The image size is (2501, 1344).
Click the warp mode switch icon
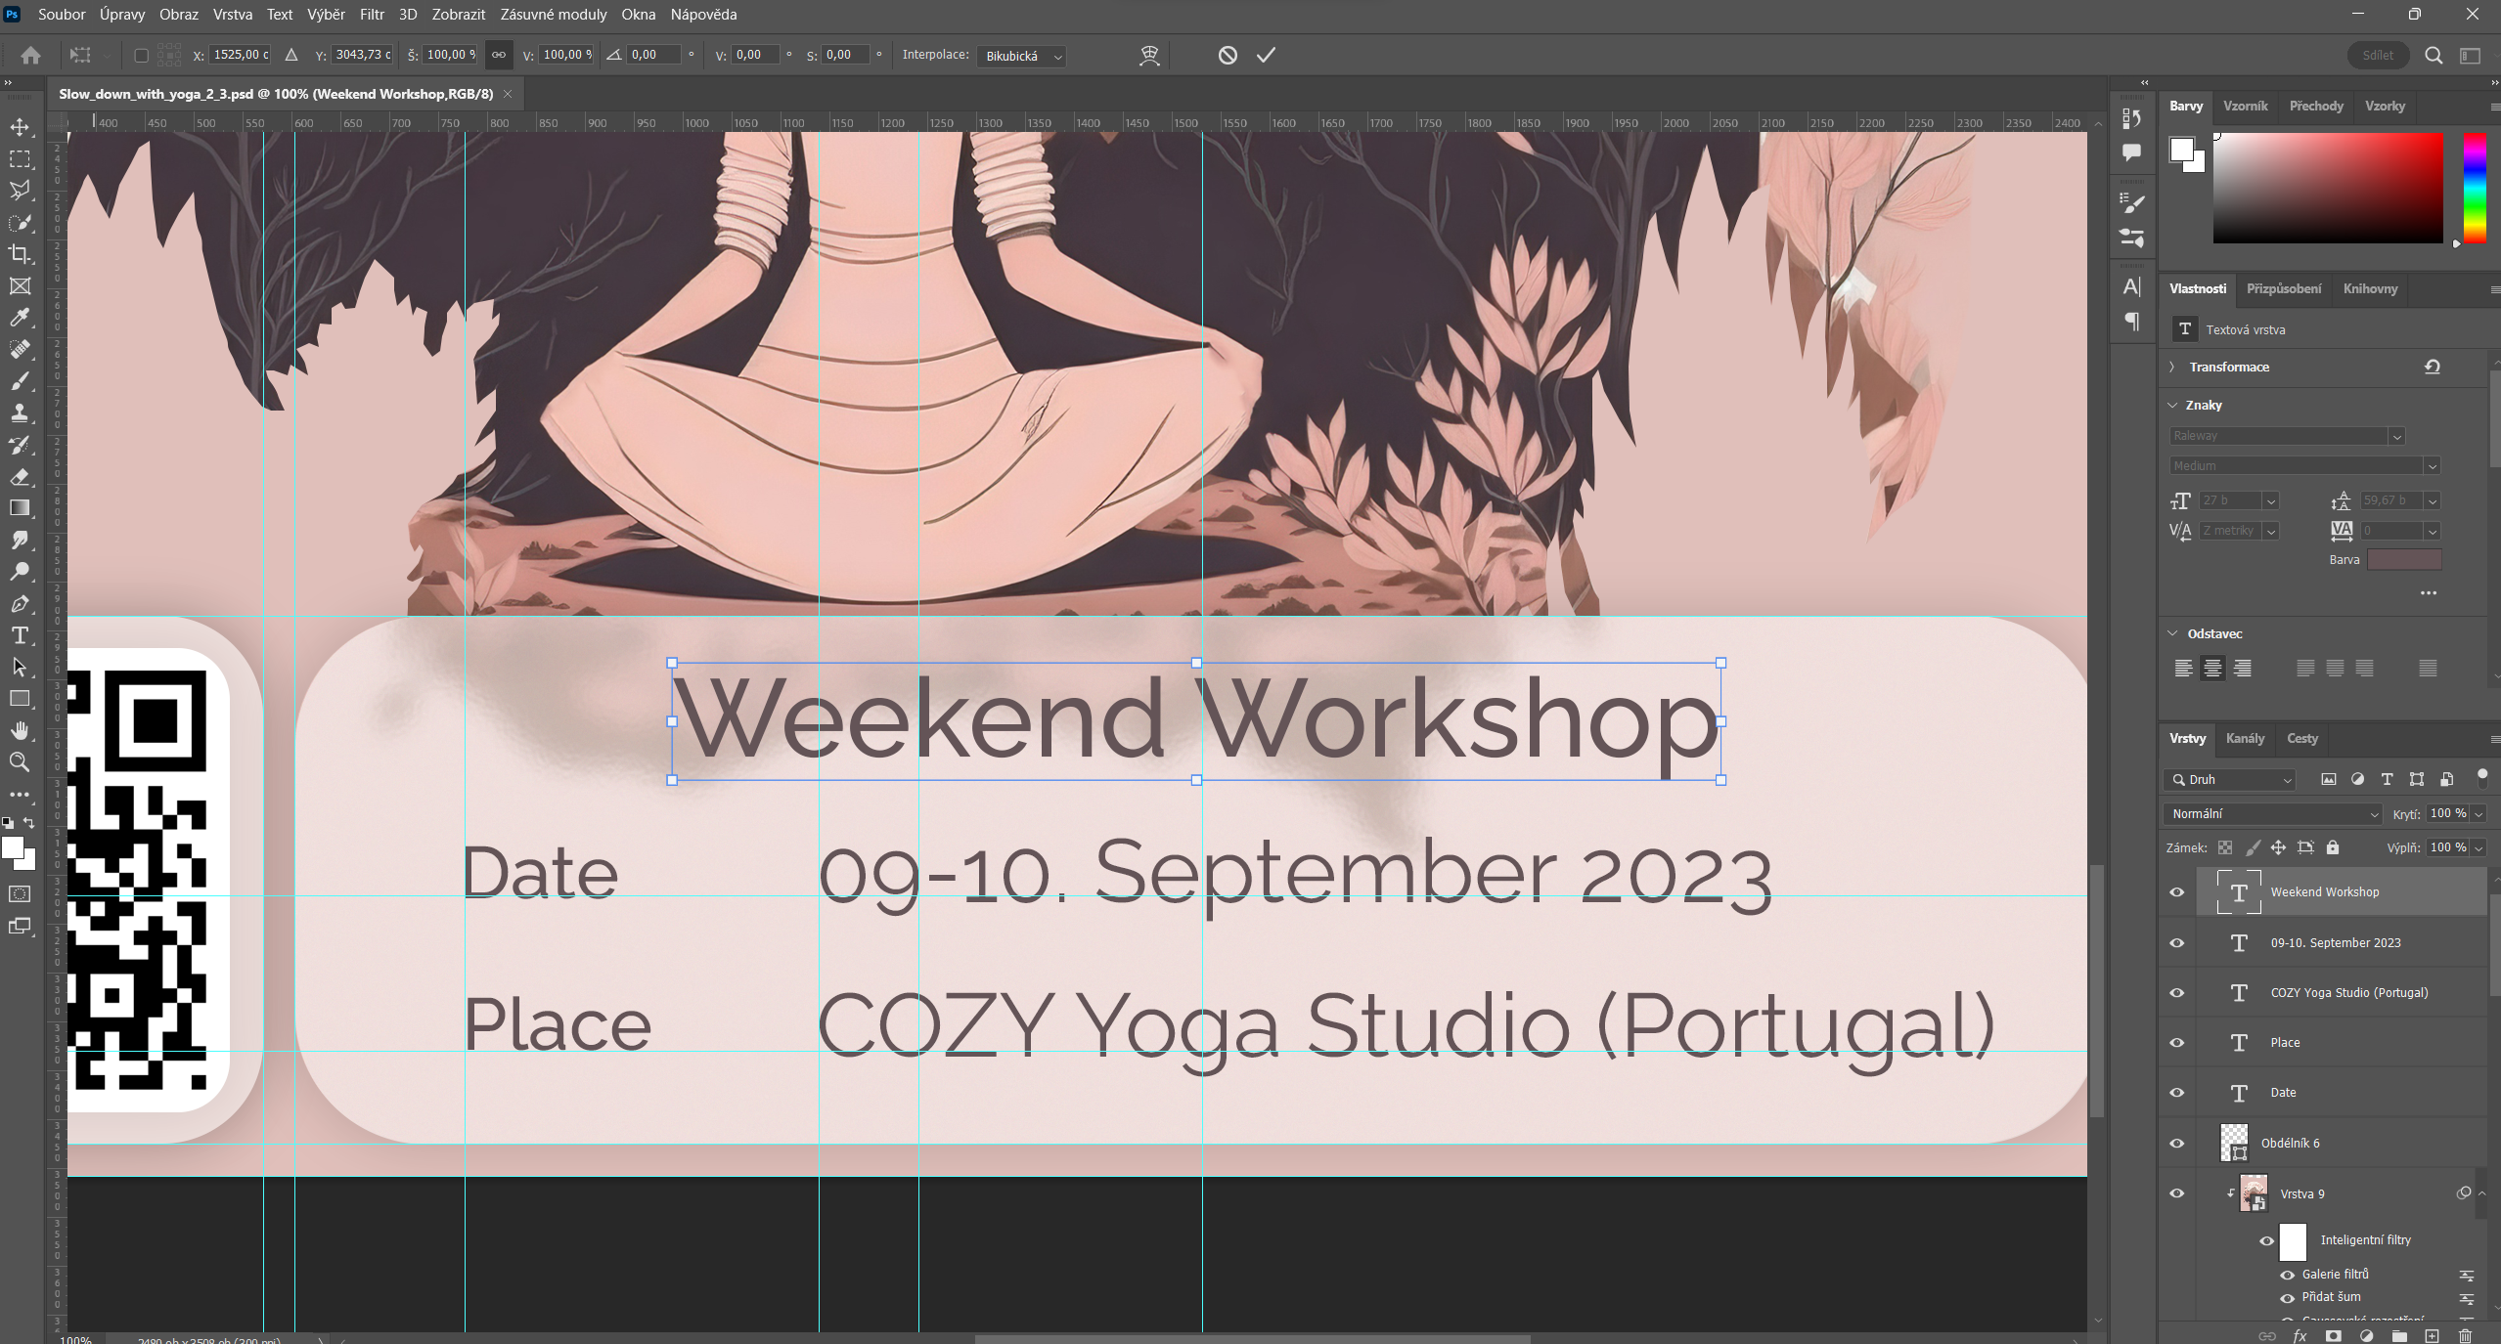(1149, 56)
